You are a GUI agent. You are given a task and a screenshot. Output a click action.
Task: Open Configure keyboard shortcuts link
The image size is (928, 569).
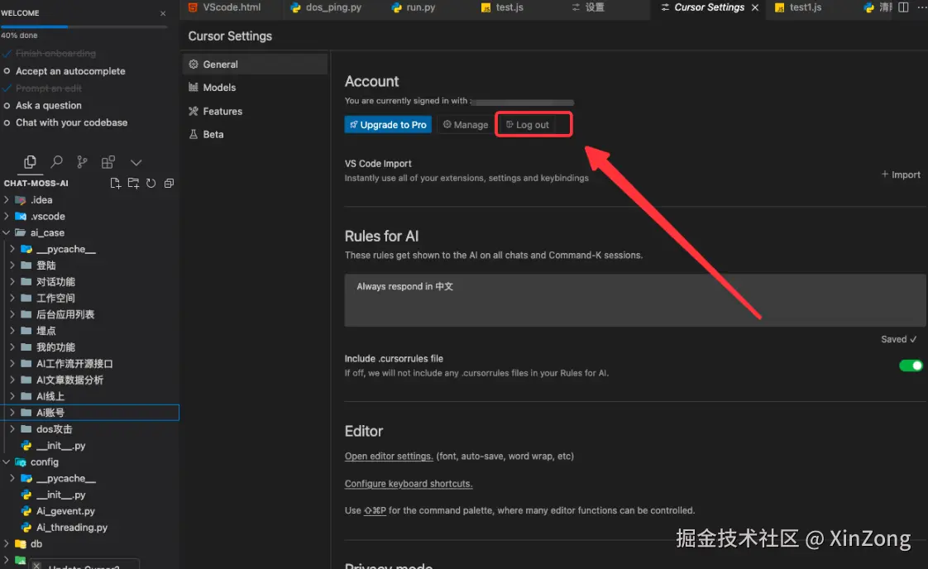pos(409,484)
